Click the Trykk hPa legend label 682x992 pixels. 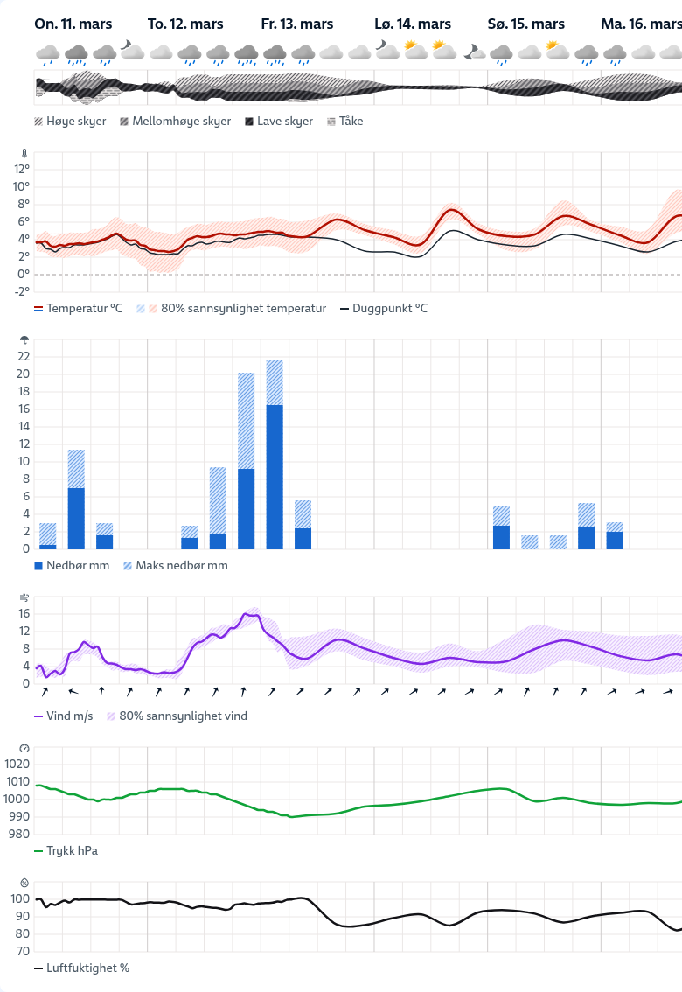tap(72, 850)
